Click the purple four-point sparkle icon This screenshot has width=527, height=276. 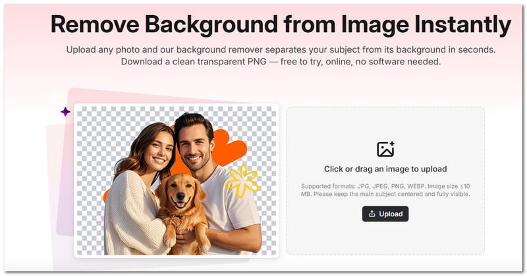(x=65, y=112)
